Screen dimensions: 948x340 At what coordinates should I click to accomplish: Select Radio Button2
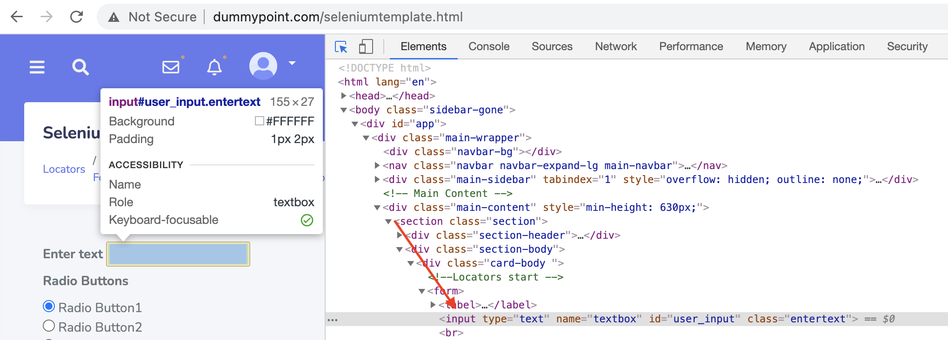49,326
